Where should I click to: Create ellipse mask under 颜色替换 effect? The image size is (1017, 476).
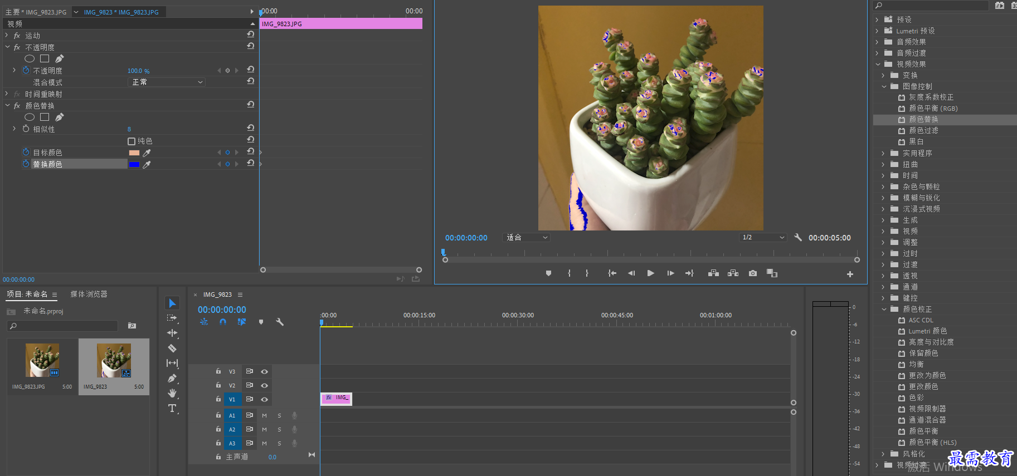[30, 117]
